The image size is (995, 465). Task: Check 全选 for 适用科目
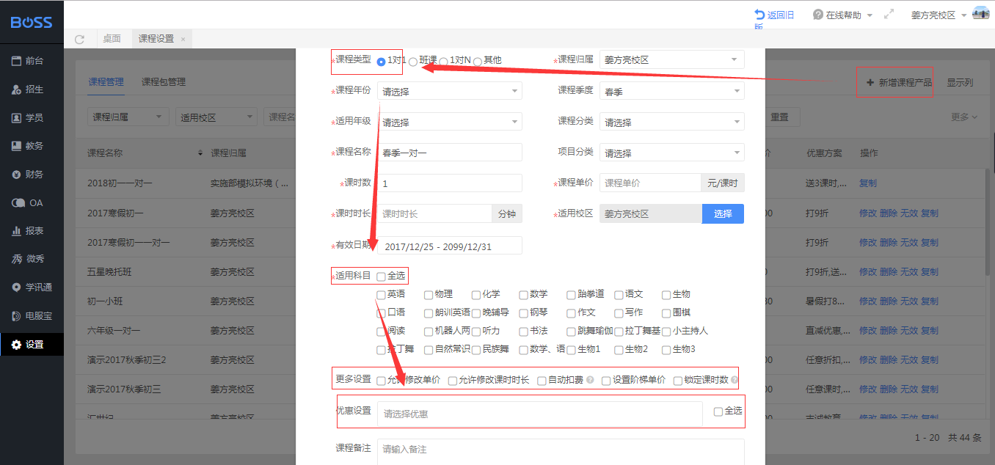[381, 277]
